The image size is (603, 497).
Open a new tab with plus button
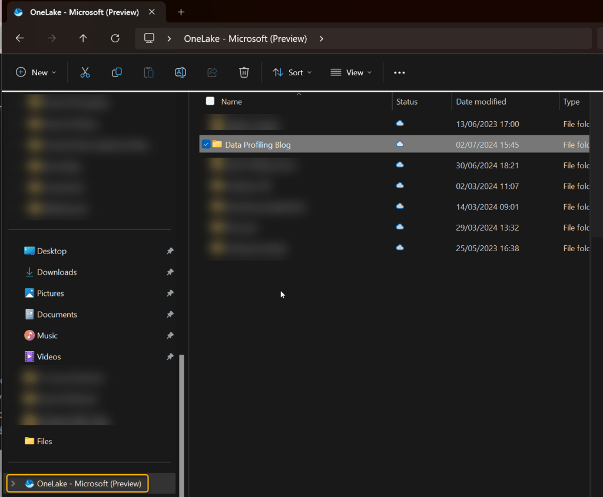tap(181, 12)
